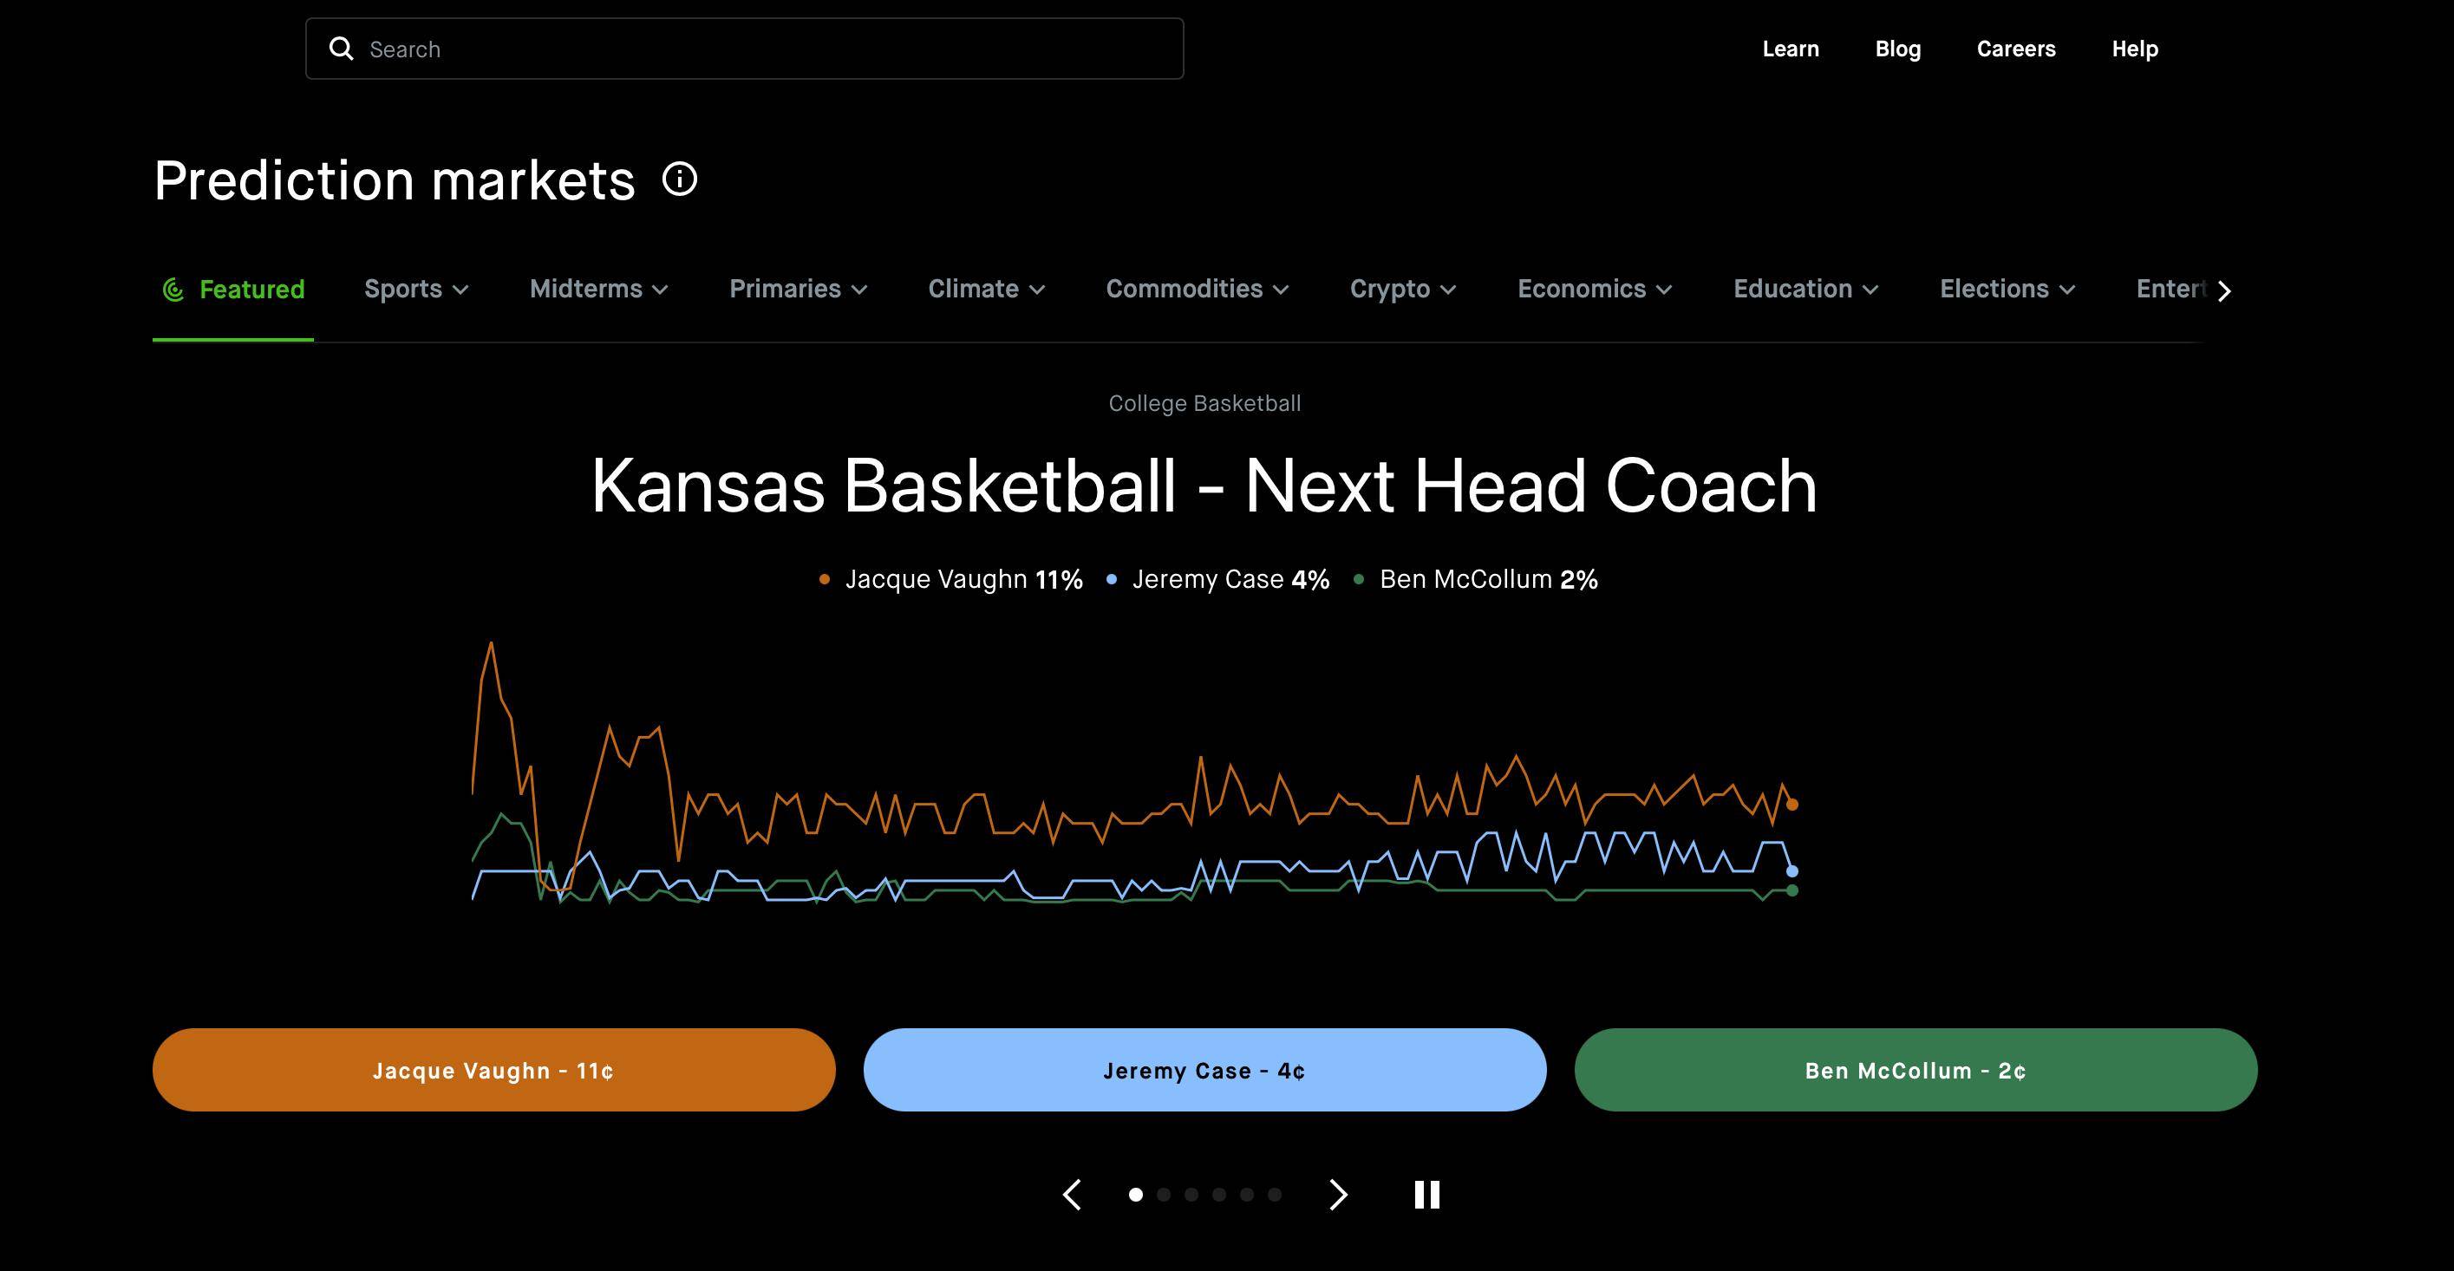Screen dimensions: 2454x1271
Task: Select the first carousel dot
Action: pos(1136,1195)
